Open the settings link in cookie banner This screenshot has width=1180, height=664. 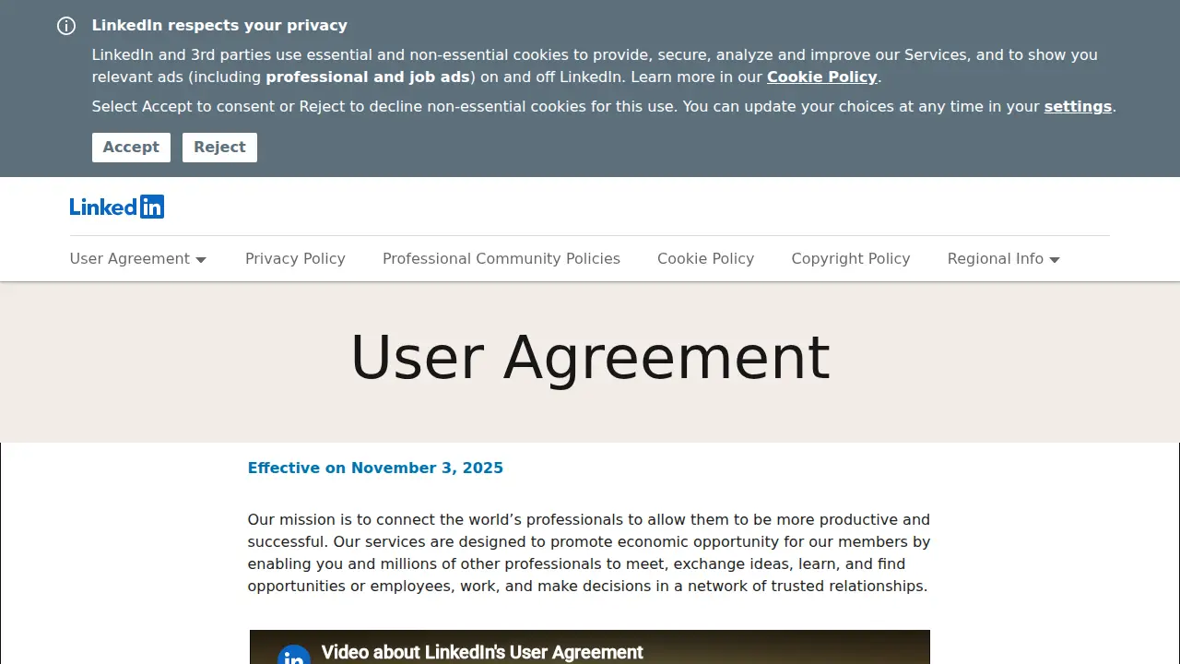pos(1078,107)
